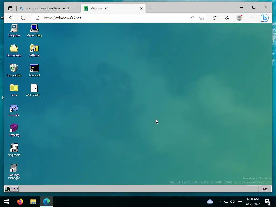Add this page to favorites
Viewport: 276px width, 207px height.
pyautogui.click(x=202, y=18)
